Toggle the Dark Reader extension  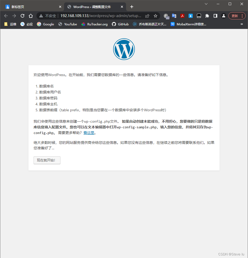[x=199, y=16]
